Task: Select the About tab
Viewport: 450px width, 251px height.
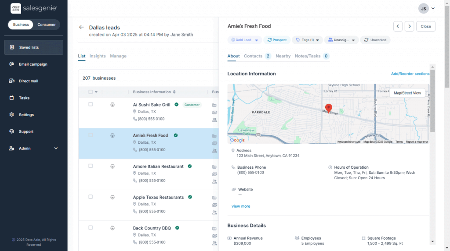Action: tap(233, 56)
